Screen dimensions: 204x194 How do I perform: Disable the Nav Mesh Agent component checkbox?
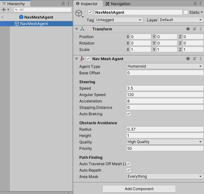pyautogui.click(x=88, y=59)
